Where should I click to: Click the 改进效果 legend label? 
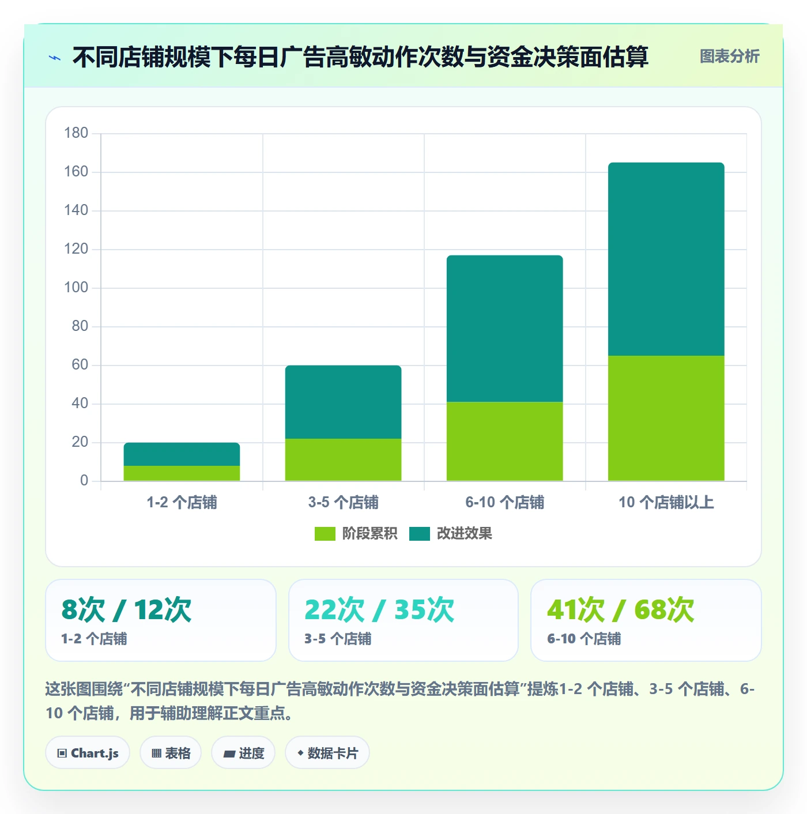pos(465,534)
